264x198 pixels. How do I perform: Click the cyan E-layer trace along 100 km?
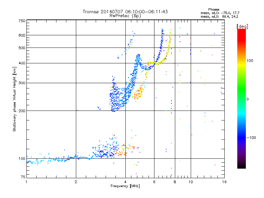tap(59, 159)
